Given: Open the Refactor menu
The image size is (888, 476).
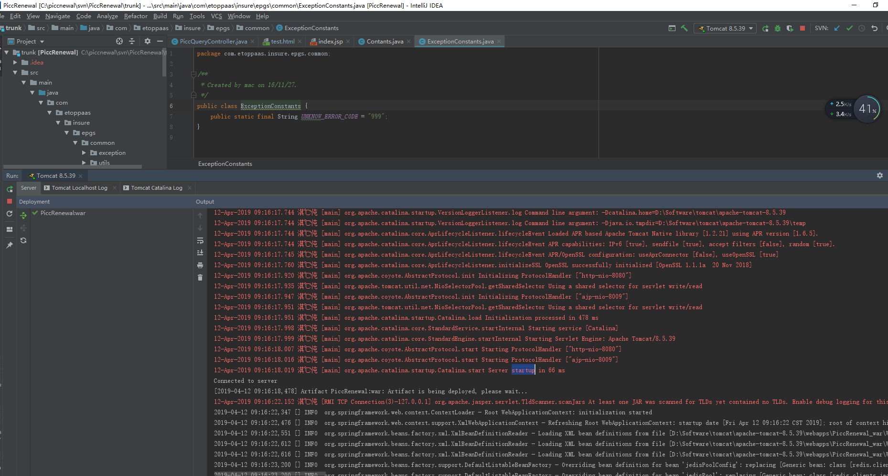Looking at the screenshot, I should pyautogui.click(x=136, y=16).
